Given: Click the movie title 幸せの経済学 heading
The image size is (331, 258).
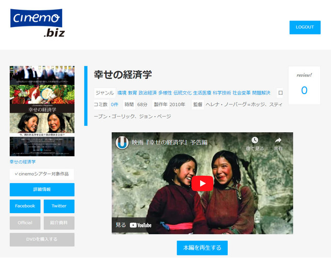Looking at the screenshot, I should [x=123, y=75].
